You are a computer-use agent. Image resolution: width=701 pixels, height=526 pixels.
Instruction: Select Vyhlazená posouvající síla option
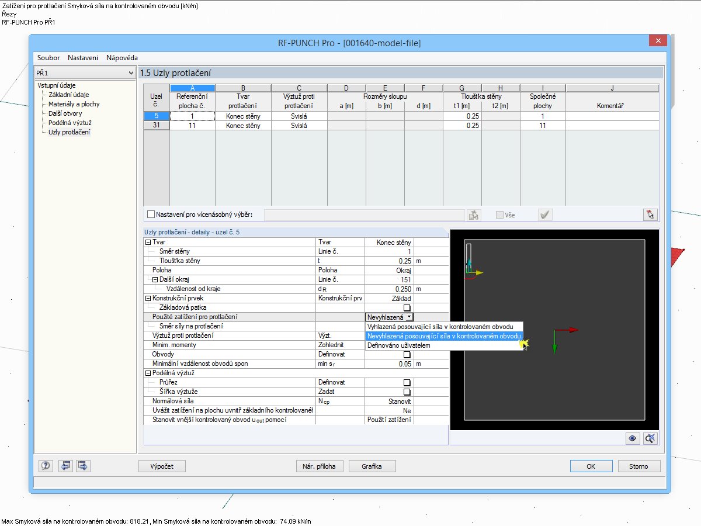[x=444, y=327]
